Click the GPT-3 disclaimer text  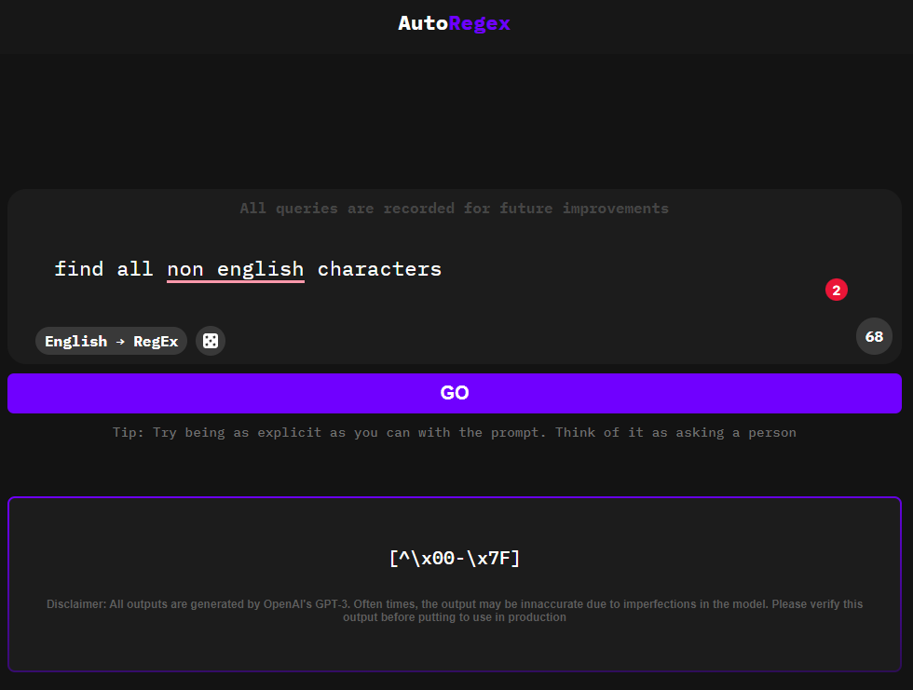coord(455,611)
